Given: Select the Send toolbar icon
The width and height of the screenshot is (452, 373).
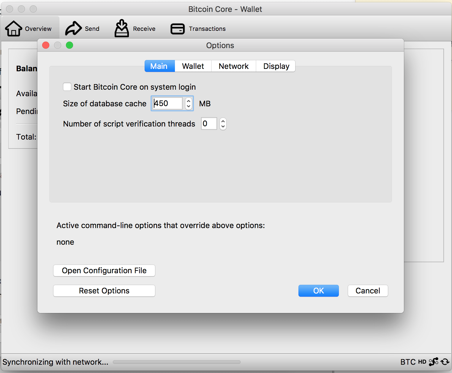Looking at the screenshot, I should (73, 28).
